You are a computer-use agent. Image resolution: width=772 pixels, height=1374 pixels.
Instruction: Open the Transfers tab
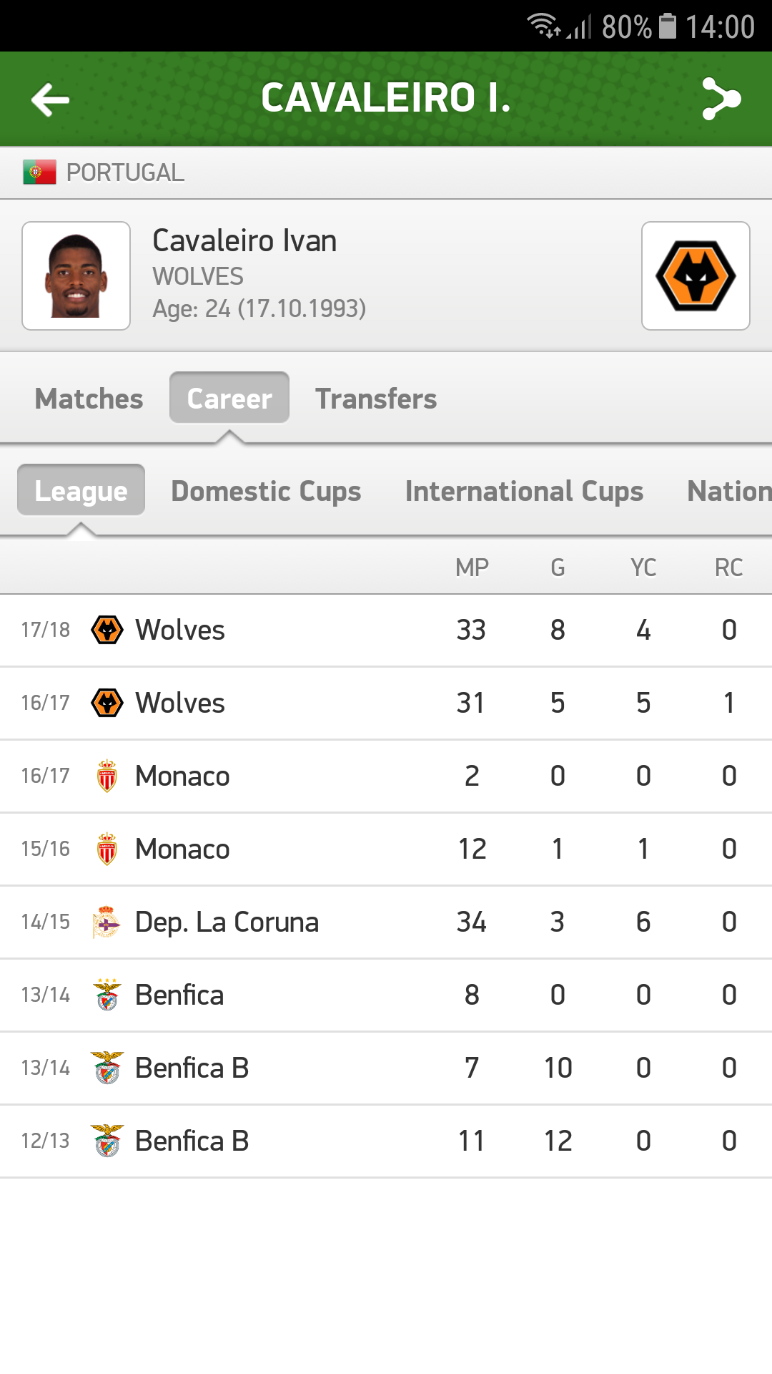click(x=376, y=399)
